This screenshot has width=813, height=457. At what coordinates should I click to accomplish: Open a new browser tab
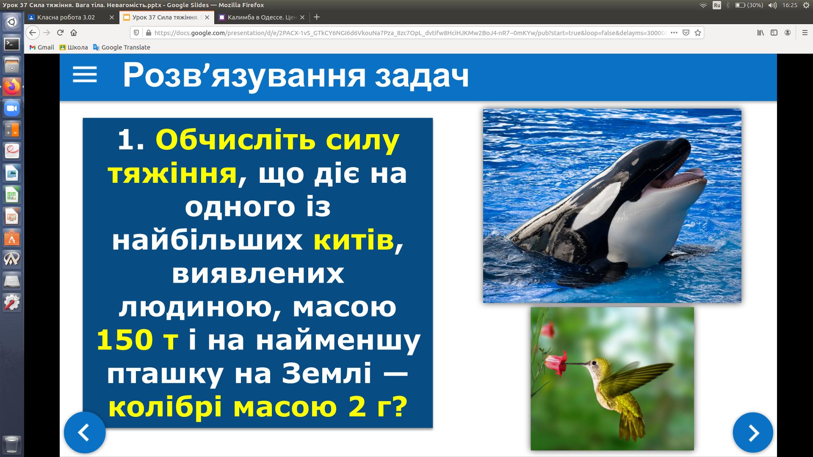317,17
